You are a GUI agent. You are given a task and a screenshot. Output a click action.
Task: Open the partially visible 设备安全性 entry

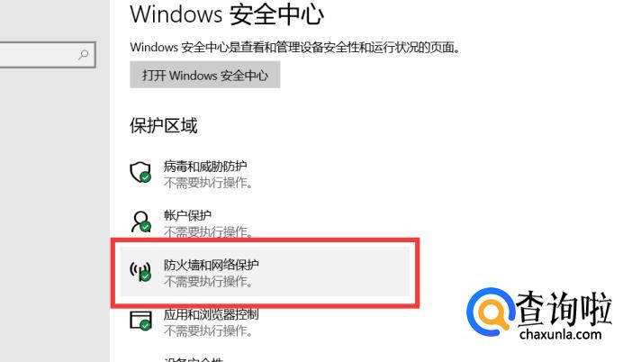tap(194, 358)
